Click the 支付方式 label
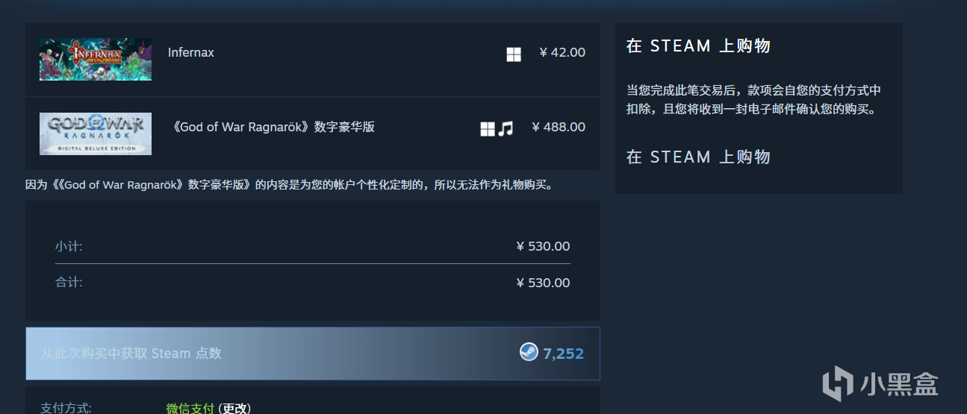This screenshot has width=967, height=414. [x=66, y=408]
